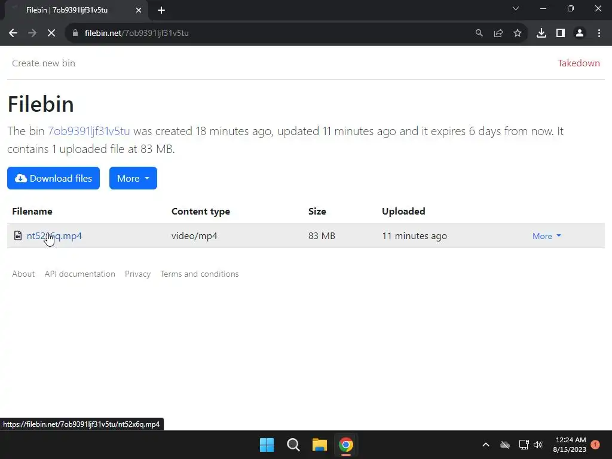Click the 83 MB size cell

[x=322, y=235]
